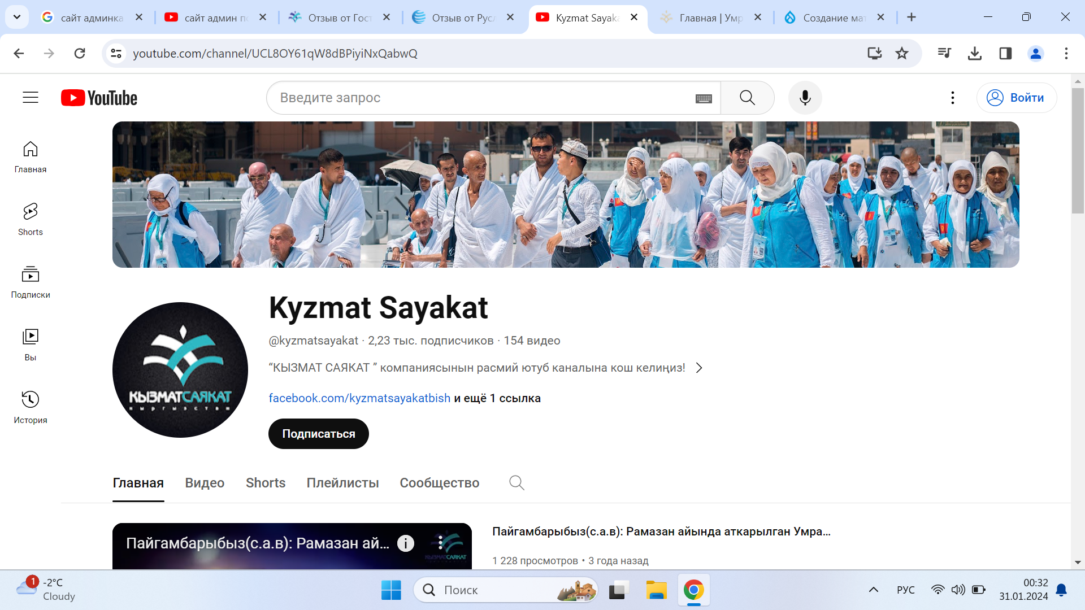Viewport: 1085px width, 610px height.
Task: Switch to 'Главная | Умр' browser tab
Action: [x=710, y=18]
